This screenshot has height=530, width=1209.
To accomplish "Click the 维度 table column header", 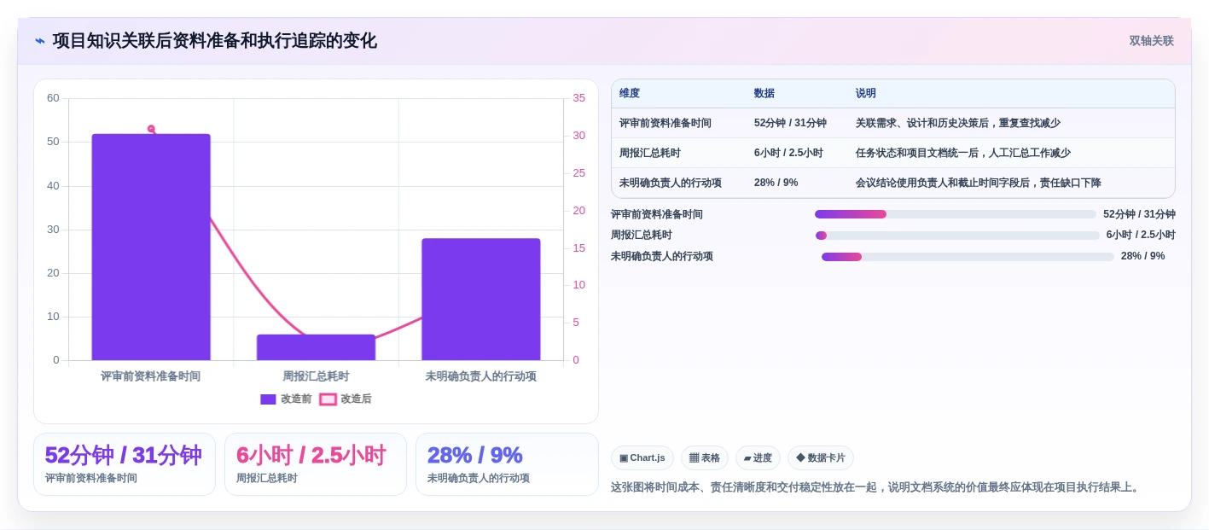I will 630,94.
